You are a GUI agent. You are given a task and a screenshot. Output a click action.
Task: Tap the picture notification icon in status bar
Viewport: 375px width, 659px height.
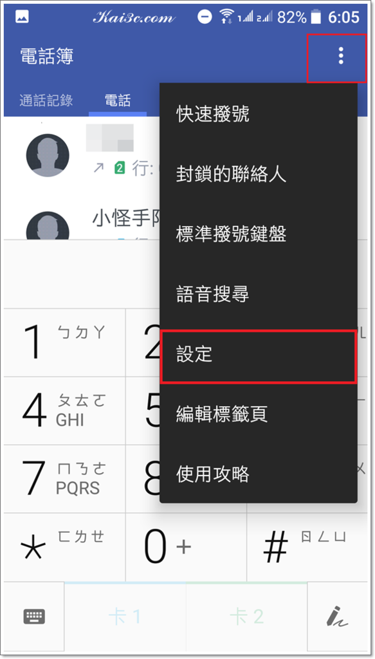coord(22,17)
